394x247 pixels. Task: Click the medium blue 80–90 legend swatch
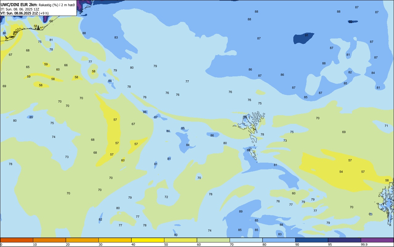point(279,240)
